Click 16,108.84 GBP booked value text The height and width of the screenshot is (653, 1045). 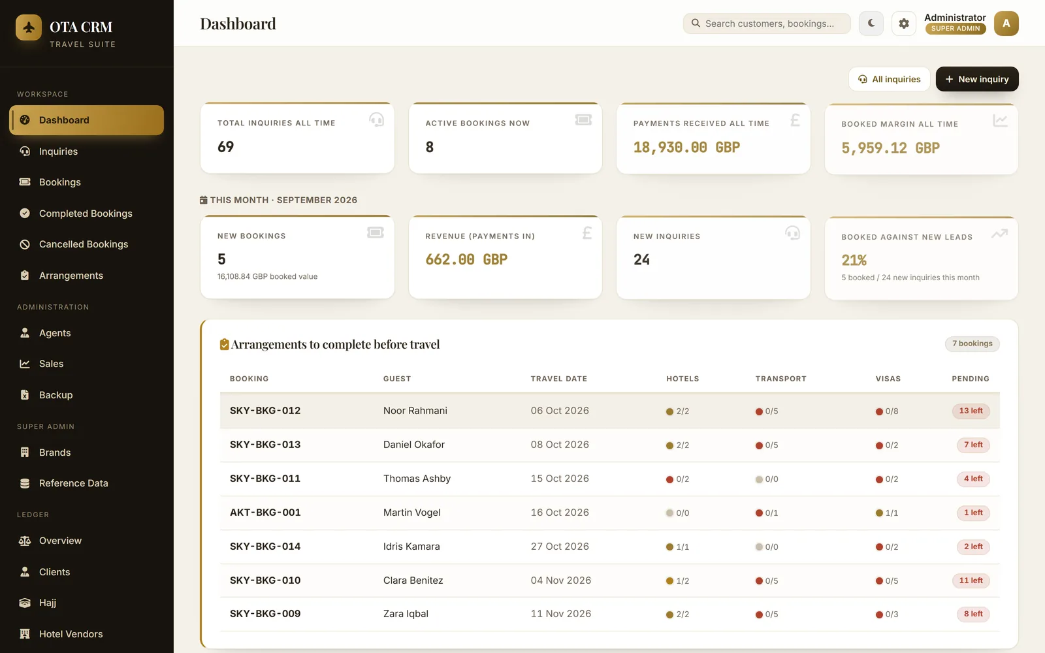coord(267,277)
